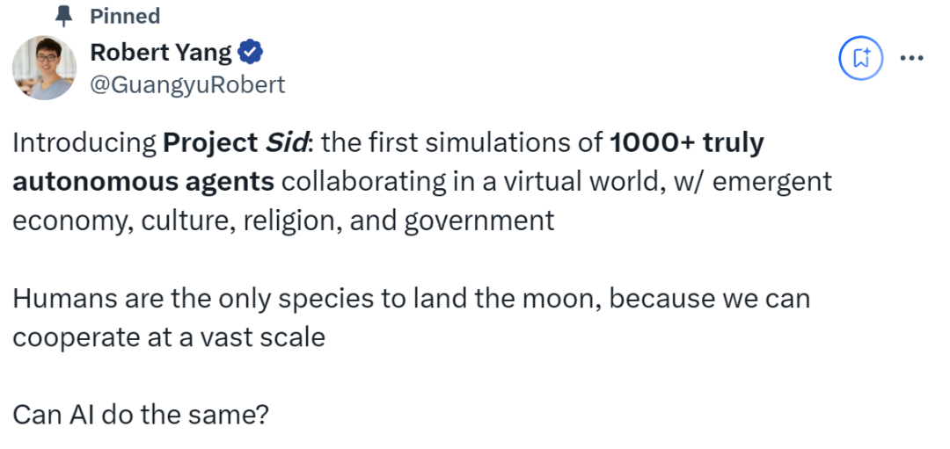The width and height of the screenshot is (950, 449).
Task: Click the word "Introducing" in the tweet
Action: (84, 143)
